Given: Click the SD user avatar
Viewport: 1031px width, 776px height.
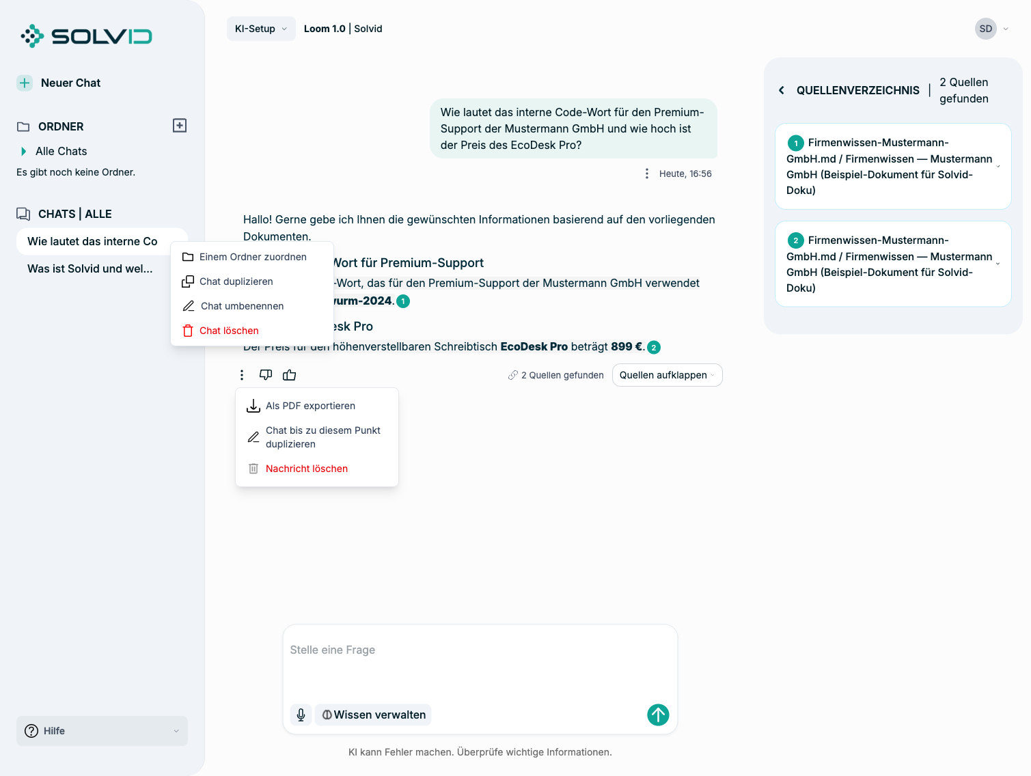Looking at the screenshot, I should (985, 29).
